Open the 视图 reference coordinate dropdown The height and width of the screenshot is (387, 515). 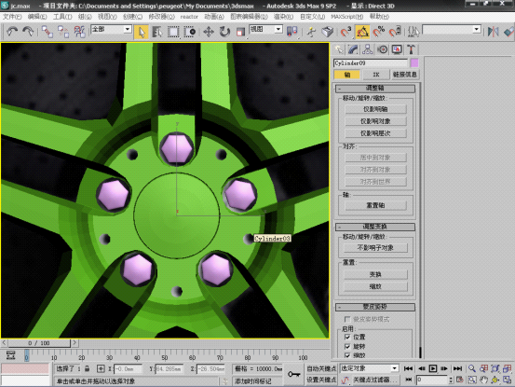coord(266,30)
